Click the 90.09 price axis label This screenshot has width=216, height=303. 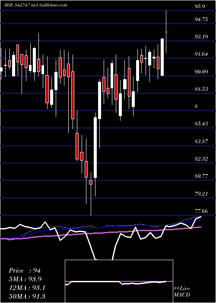coord(201,71)
